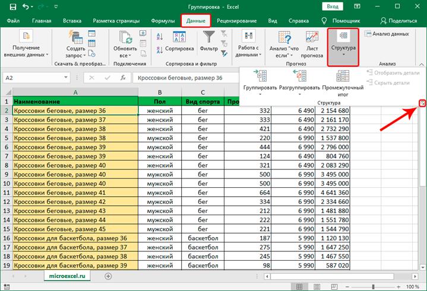The image size is (427, 291).
Task: Click the Recent Sources icon
Action: coord(92,53)
